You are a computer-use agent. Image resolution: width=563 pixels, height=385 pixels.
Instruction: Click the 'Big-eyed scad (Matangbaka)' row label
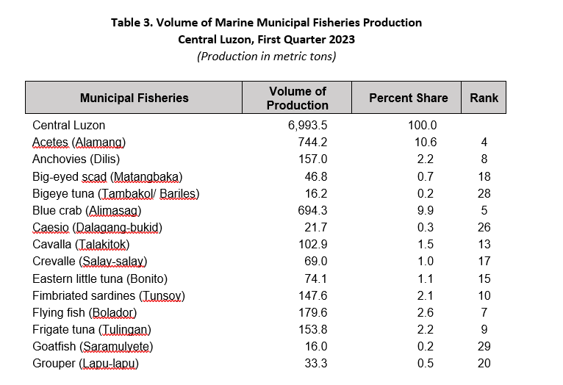(107, 176)
